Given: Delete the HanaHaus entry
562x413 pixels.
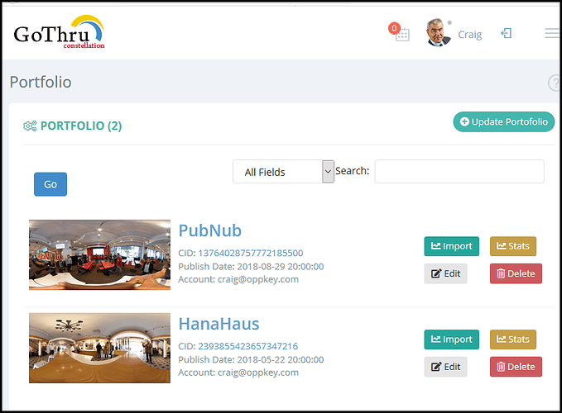Looking at the screenshot, I should pyautogui.click(x=516, y=367).
